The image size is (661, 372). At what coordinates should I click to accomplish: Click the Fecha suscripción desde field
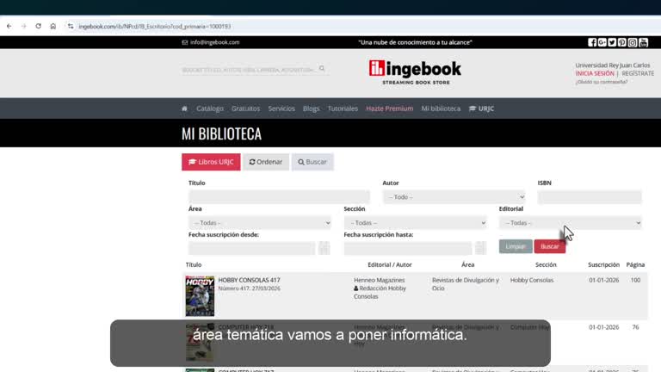coord(251,248)
